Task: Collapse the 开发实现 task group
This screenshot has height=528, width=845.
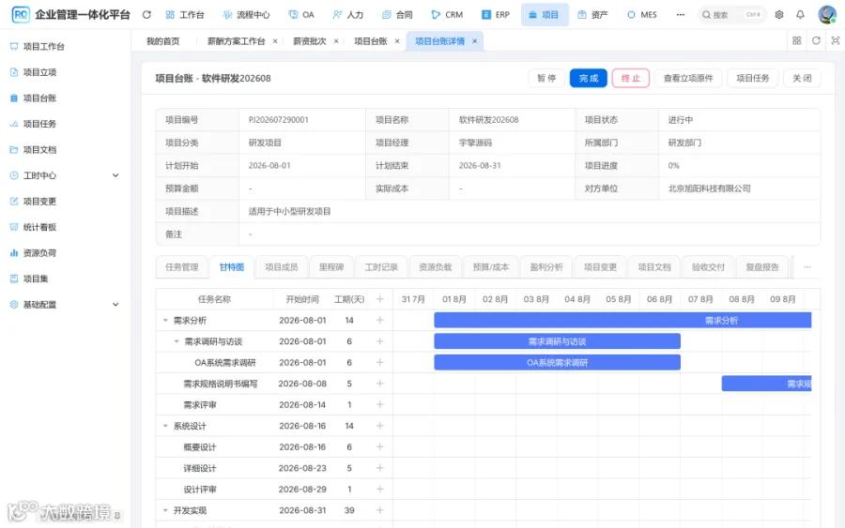Action: coord(165,510)
